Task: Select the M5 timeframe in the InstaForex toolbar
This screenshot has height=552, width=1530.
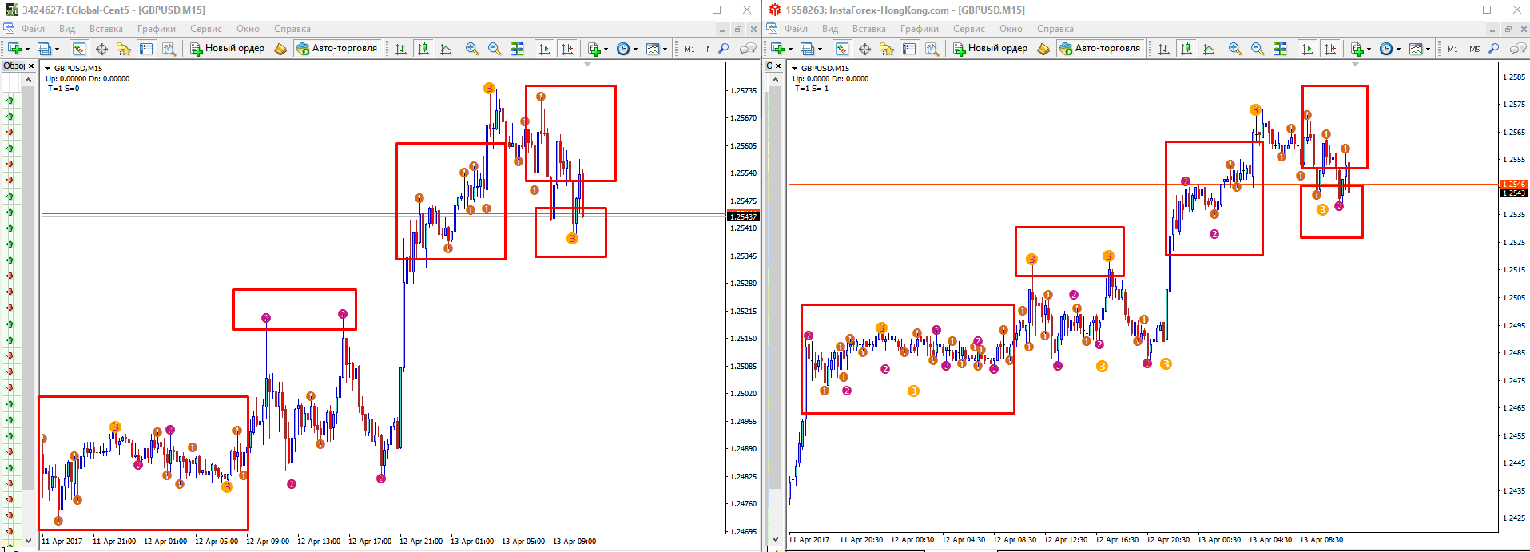Action: pyautogui.click(x=1474, y=49)
